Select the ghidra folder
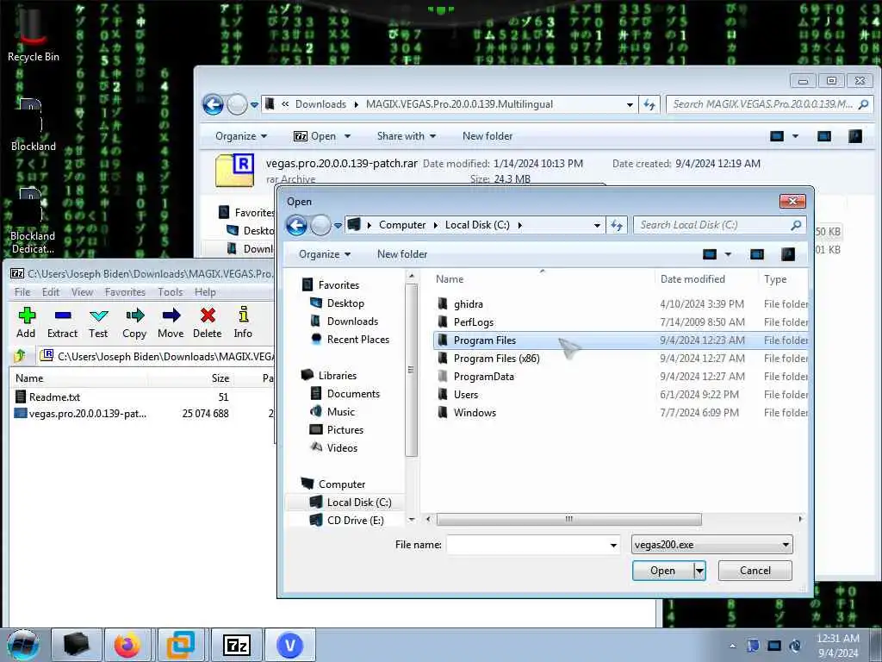 pos(621,304)
